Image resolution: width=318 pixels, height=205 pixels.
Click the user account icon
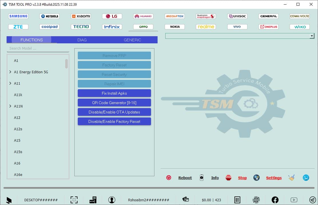pos(112,200)
